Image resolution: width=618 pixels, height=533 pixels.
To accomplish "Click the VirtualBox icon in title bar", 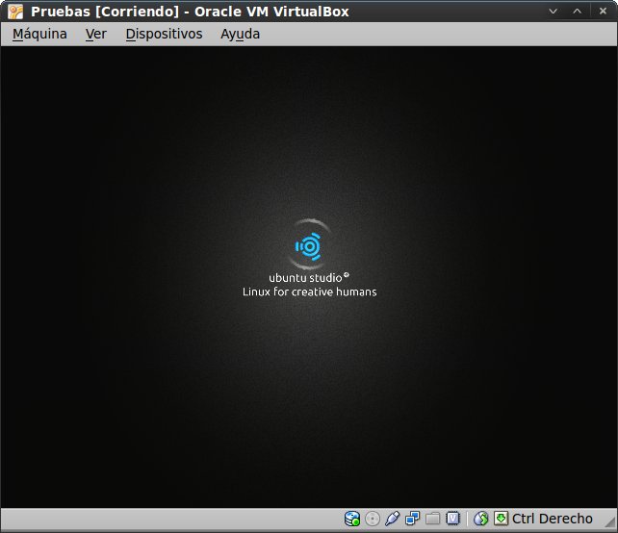I will (14, 12).
